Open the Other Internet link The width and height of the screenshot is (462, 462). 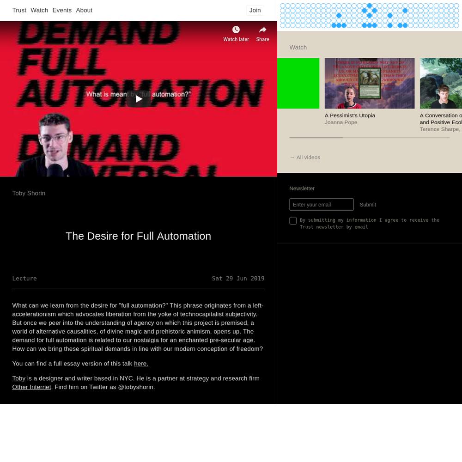(31, 387)
